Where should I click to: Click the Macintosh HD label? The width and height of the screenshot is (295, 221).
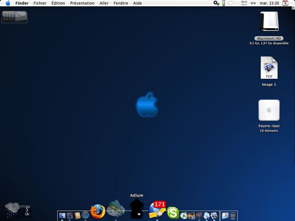(269, 38)
